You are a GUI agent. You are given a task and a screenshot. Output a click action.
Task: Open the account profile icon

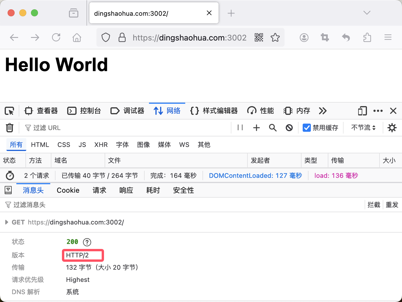[x=304, y=37]
